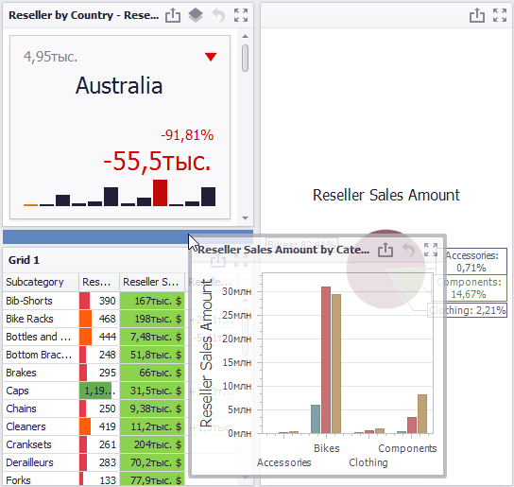Click the -91,81% variation value
514x487 pixels.
pos(187,135)
